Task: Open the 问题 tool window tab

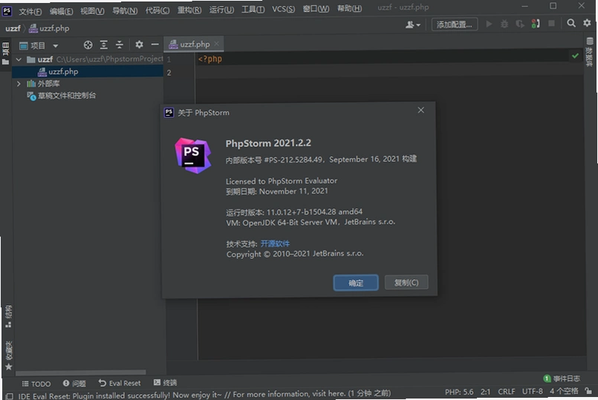Action: point(74,383)
